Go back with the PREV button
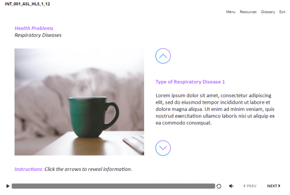 click(250, 186)
